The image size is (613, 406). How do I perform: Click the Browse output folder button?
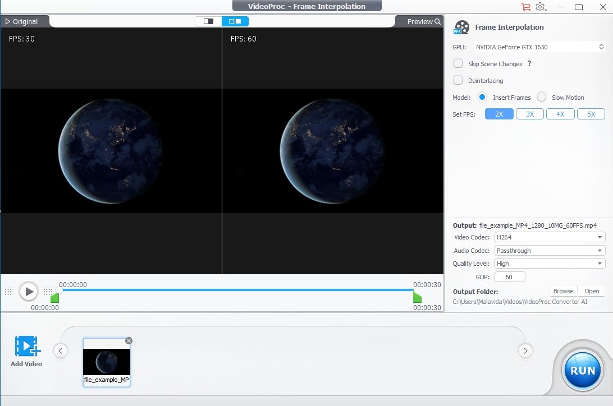coord(563,291)
